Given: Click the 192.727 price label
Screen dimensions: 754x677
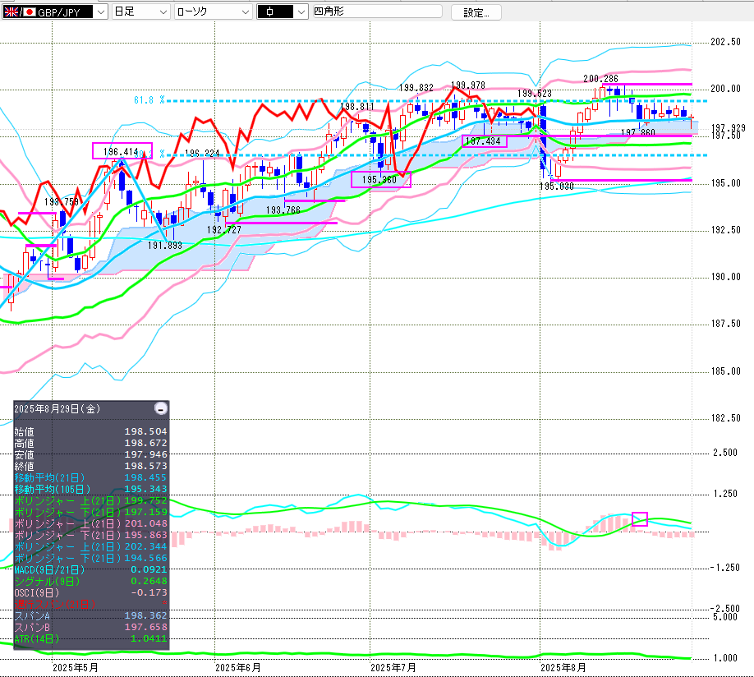Looking at the screenshot, I should tap(224, 230).
